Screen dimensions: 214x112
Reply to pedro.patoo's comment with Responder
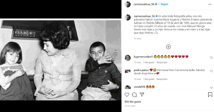[x=162, y=79]
